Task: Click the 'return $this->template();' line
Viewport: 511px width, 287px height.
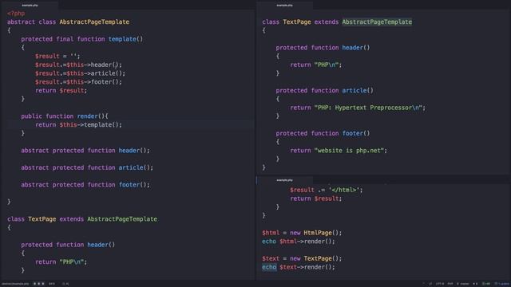Action: click(x=78, y=124)
